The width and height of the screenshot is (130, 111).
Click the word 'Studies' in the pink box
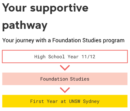[x=80, y=79]
